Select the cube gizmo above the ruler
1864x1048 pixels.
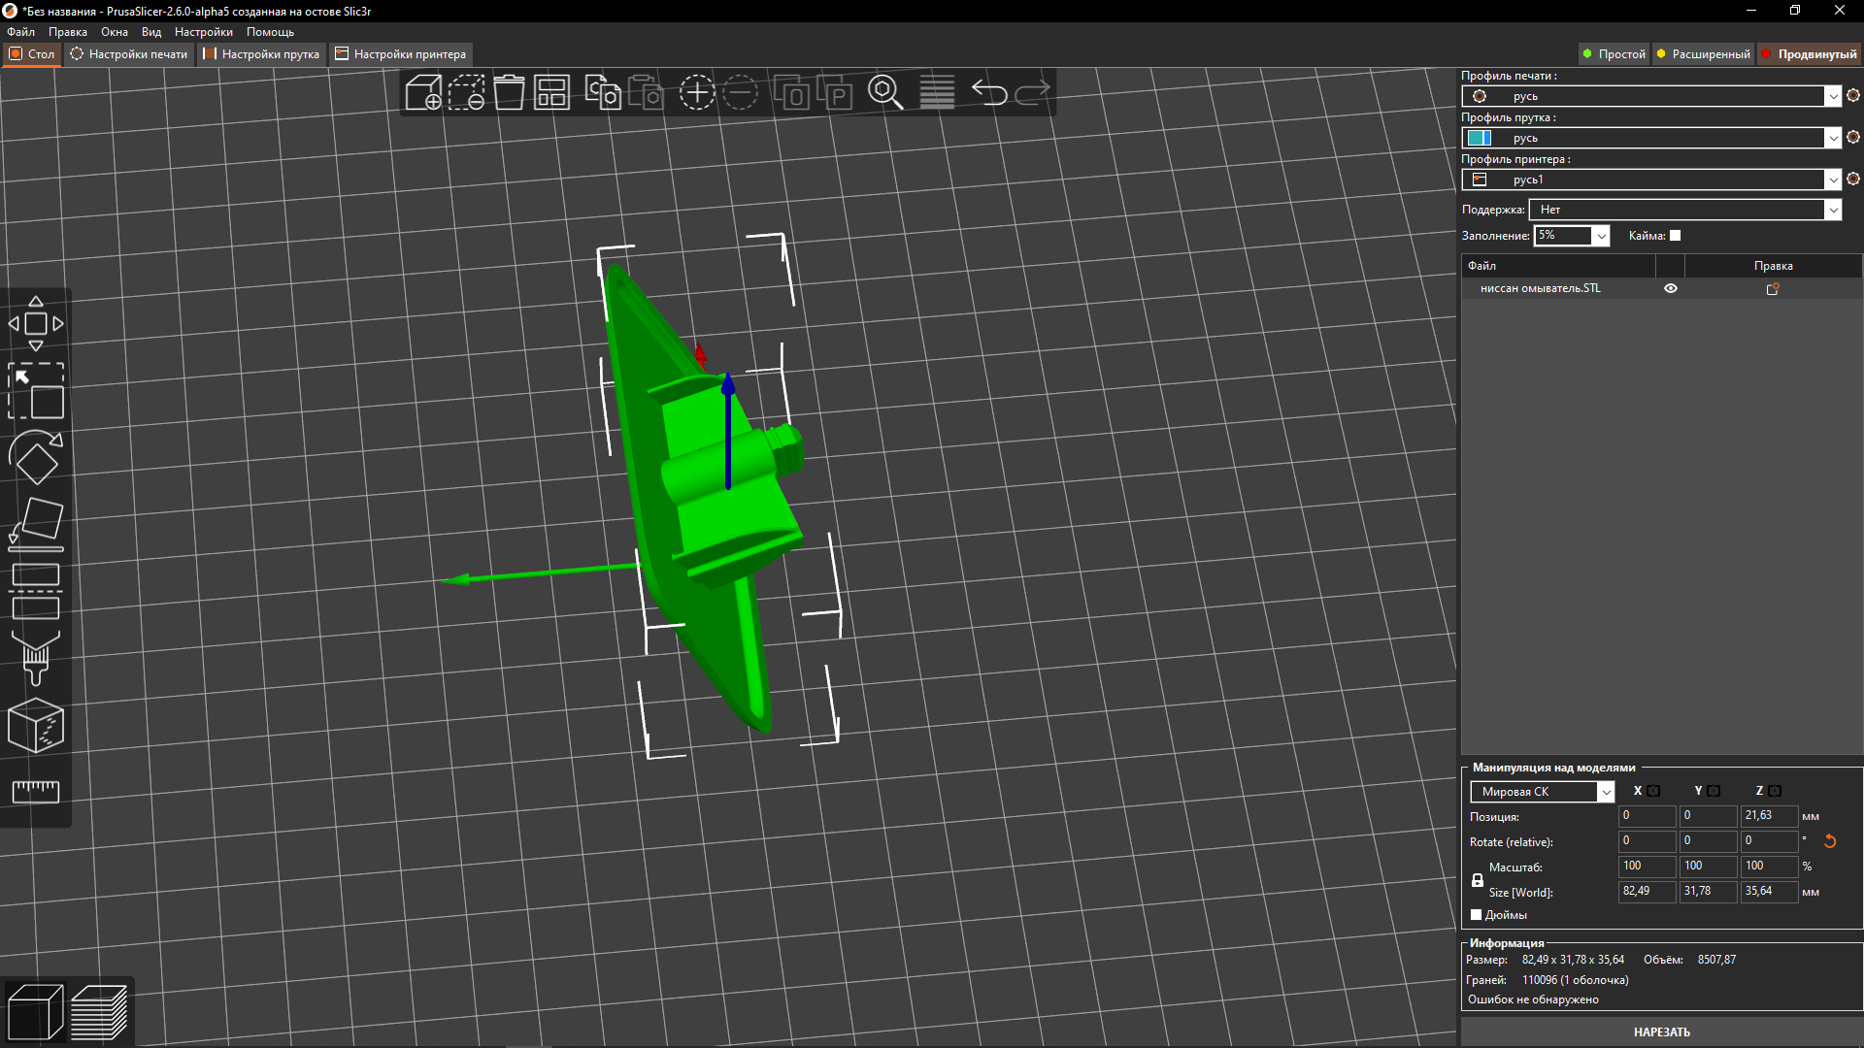coord(36,726)
